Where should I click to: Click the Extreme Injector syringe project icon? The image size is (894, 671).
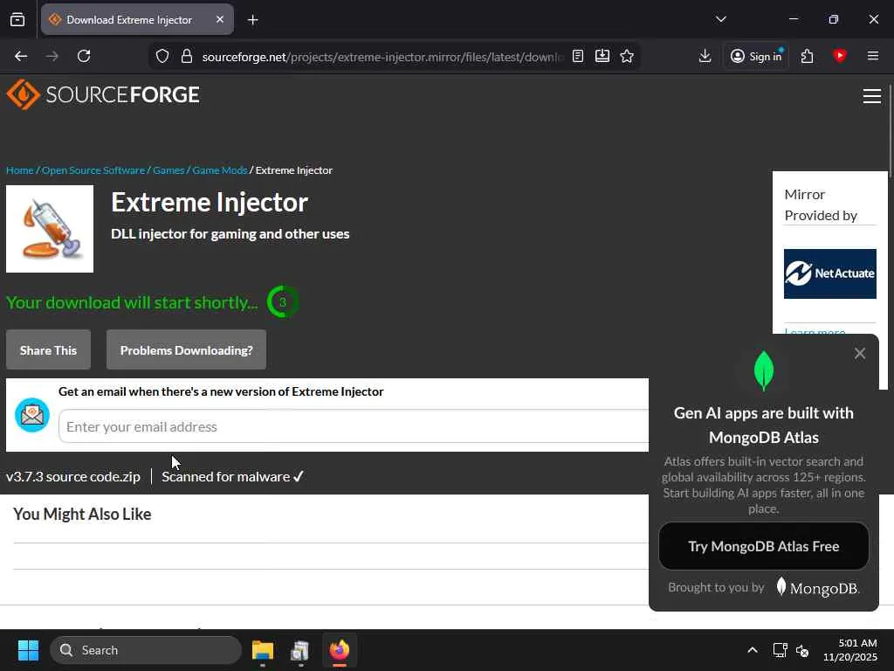tap(50, 229)
